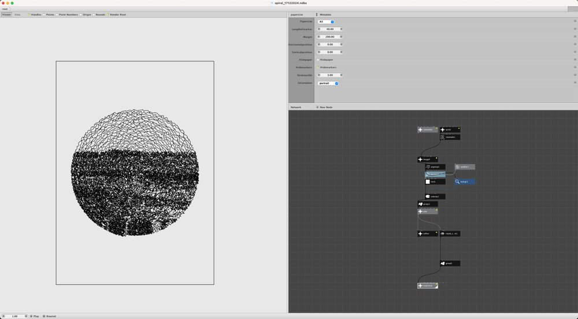Increase the Strokewidth value
Viewport: 578px width, 319px height.
point(341,75)
